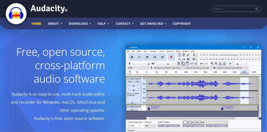Viewport: 267px width, 132px height.
Task: Redo the last edit
Action: [206, 63]
